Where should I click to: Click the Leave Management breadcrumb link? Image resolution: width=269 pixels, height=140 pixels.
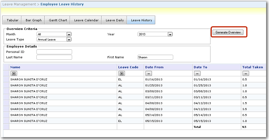pos(19,4)
